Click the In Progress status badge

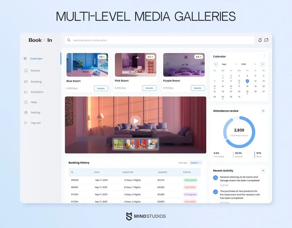pos(190,194)
